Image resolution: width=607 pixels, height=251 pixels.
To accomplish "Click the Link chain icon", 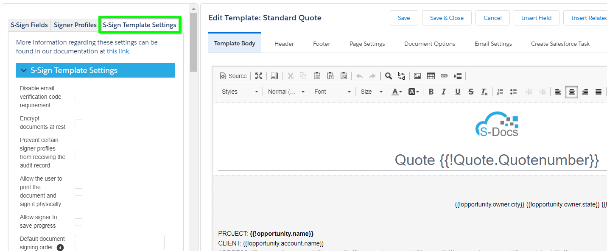I will [x=444, y=76].
